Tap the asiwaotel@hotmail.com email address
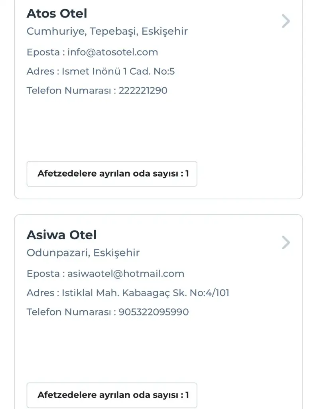 126,274
